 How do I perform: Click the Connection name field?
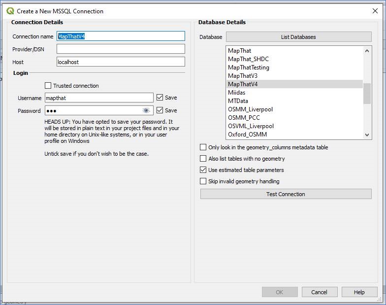pyautogui.click(x=121, y=36)
